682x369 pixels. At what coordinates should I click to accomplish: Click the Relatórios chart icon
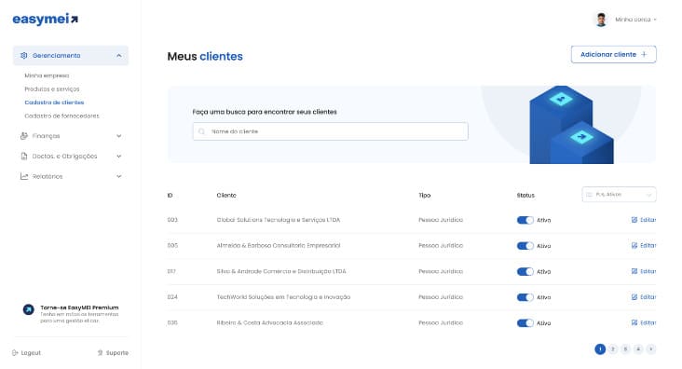click(24, 176)
